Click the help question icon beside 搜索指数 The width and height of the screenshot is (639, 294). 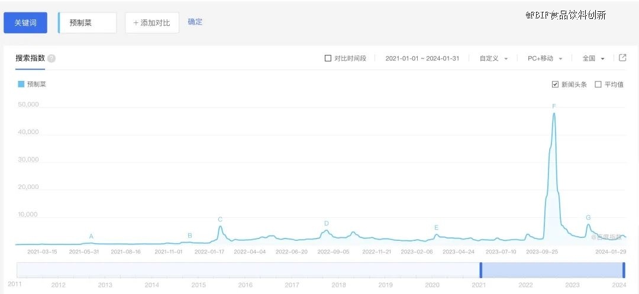(x=51, y=58)
